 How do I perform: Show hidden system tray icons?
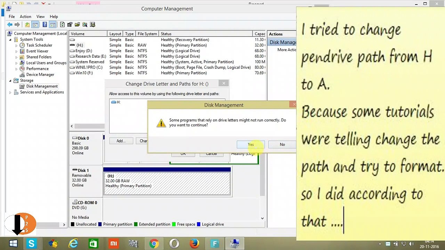pos(380,244)
